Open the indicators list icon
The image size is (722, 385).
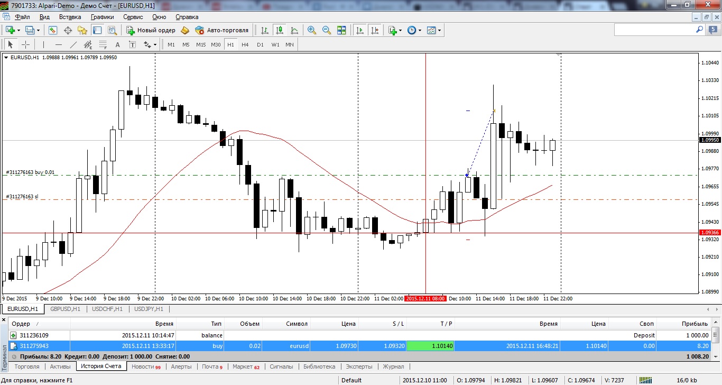pos(393,30)
